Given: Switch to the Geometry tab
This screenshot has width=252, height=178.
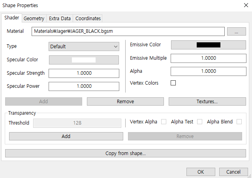Looking at the screenshot, I should [x=34, y=19].
